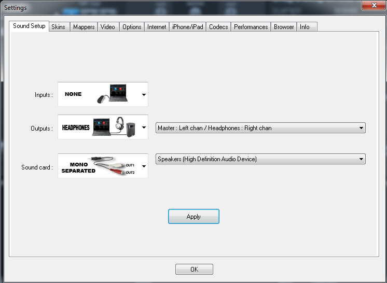Open the Master Left chan / Headphones combo box
387x283 pixels.
coord(260,128)
